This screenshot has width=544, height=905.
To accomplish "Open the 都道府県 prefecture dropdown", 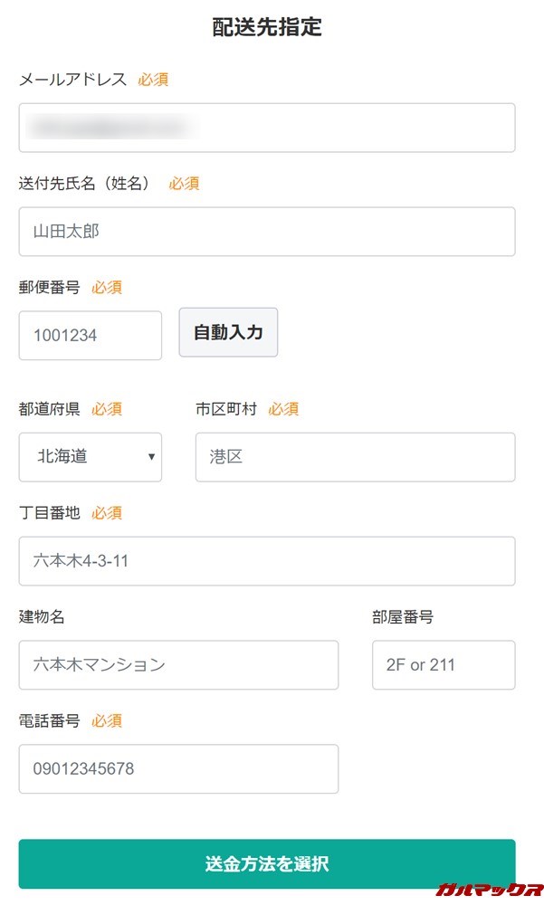I will pos(90,457).
